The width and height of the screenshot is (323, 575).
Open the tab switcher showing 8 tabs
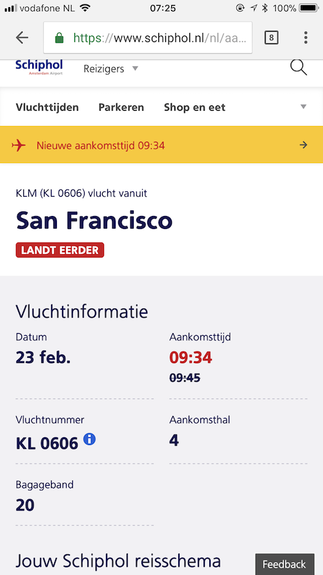point(271,38)
